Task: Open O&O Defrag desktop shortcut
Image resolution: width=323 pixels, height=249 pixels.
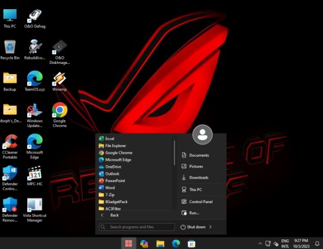Action: [x=35, y=18]
